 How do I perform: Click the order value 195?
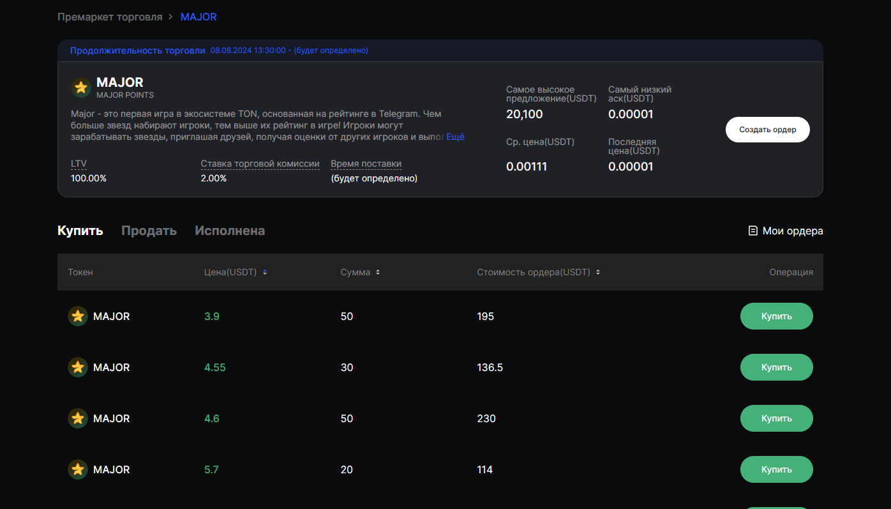tap(486, 316)
